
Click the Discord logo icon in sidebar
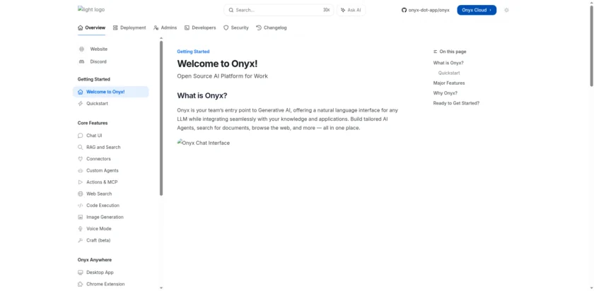tap(81, 61)
